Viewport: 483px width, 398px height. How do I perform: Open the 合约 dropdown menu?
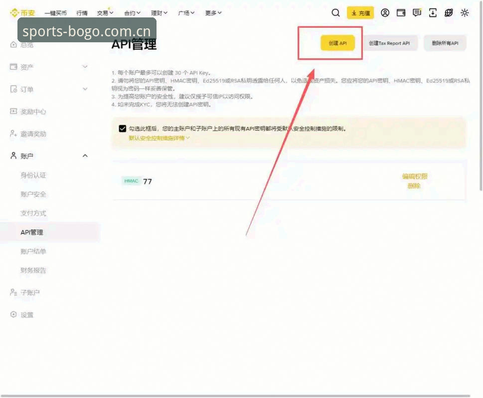[x=132, y=13]
